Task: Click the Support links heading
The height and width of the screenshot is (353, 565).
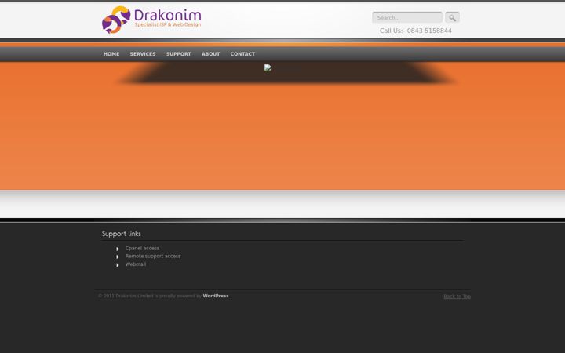Action: [x=122, y=234]
